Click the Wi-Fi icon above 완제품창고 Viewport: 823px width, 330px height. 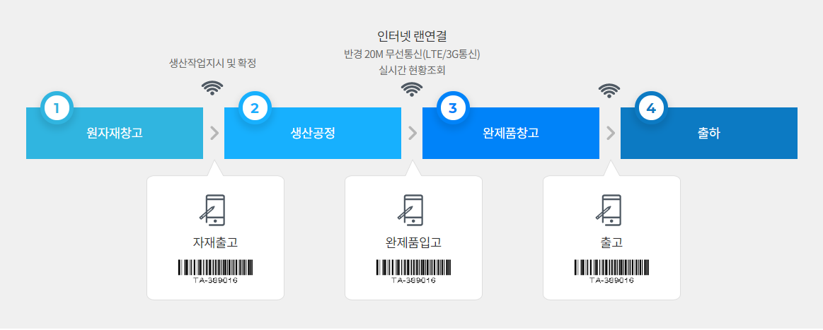[x=412, y=90]
